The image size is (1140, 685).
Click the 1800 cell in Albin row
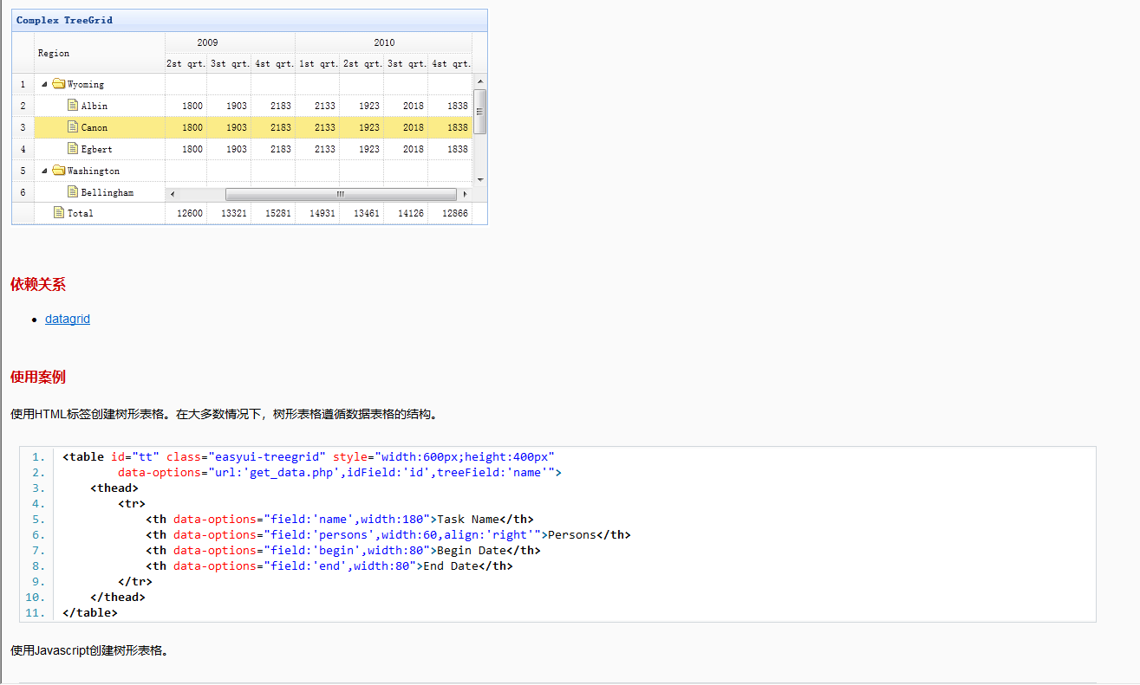click(186, 106)
